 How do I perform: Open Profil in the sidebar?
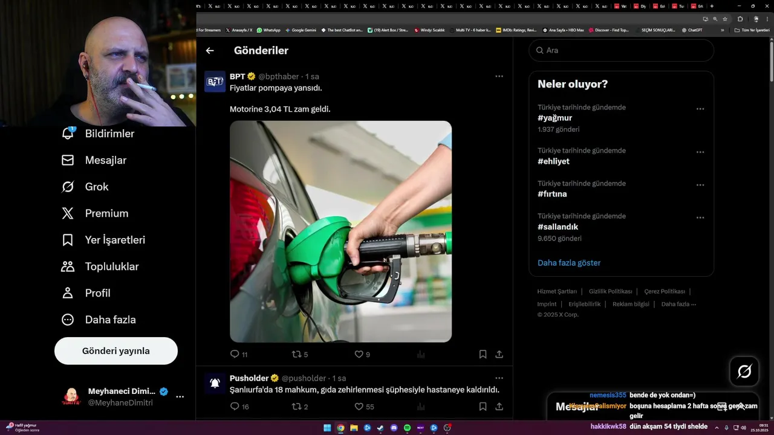(85, 293)
